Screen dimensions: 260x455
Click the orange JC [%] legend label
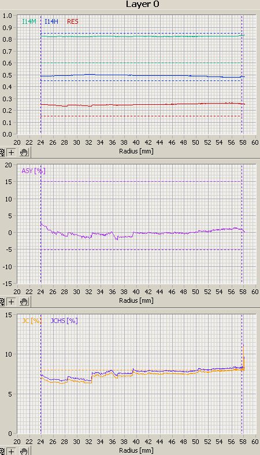click(32, 321)
